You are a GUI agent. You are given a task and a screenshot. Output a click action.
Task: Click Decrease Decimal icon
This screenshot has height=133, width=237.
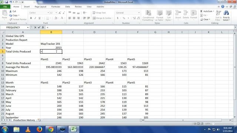(138, 18)
